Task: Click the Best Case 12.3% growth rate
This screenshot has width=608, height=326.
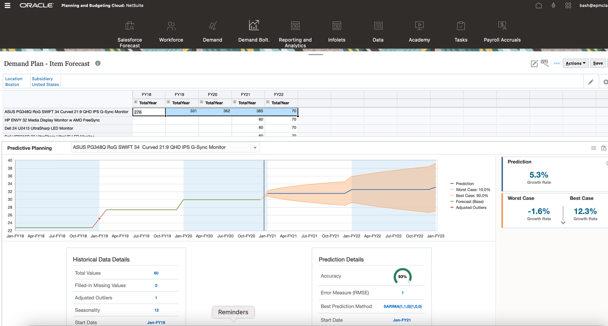Action: click(x=585, y=211)
